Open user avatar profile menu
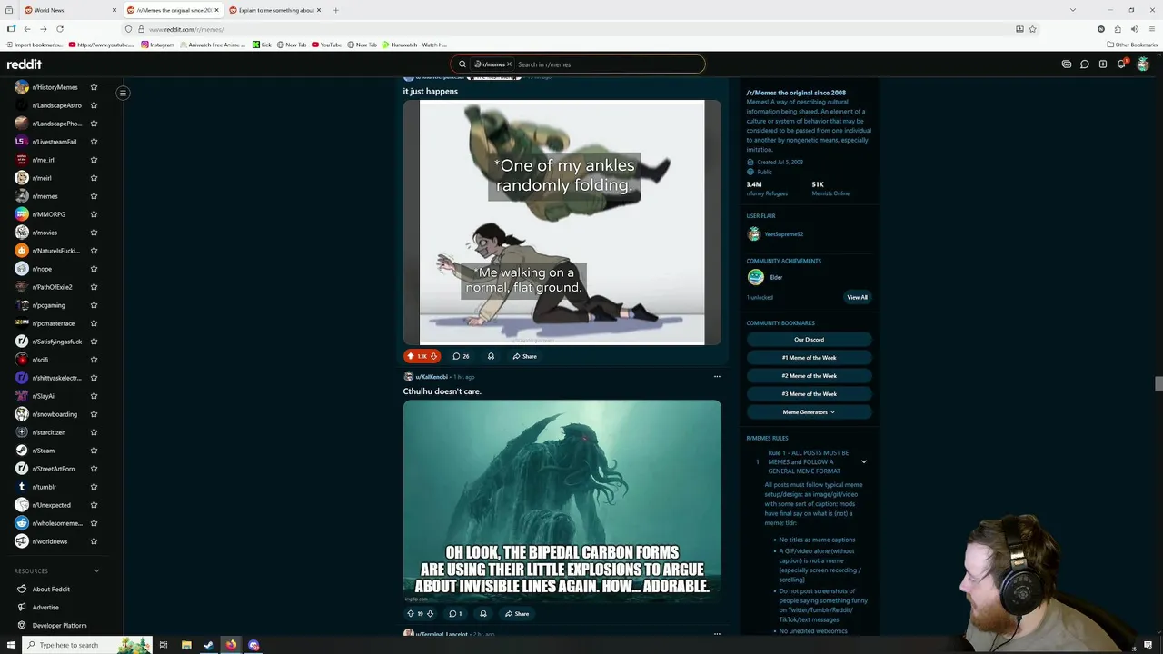Screen dimensions: 1163x654 coord(1143,64)
